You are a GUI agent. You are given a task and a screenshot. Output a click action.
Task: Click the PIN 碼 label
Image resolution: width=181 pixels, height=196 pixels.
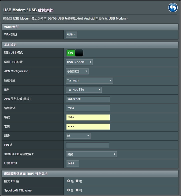(8, 145)
